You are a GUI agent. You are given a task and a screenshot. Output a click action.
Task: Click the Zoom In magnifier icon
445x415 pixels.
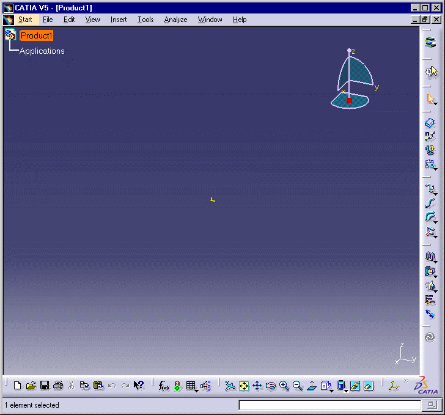(284, 386)
